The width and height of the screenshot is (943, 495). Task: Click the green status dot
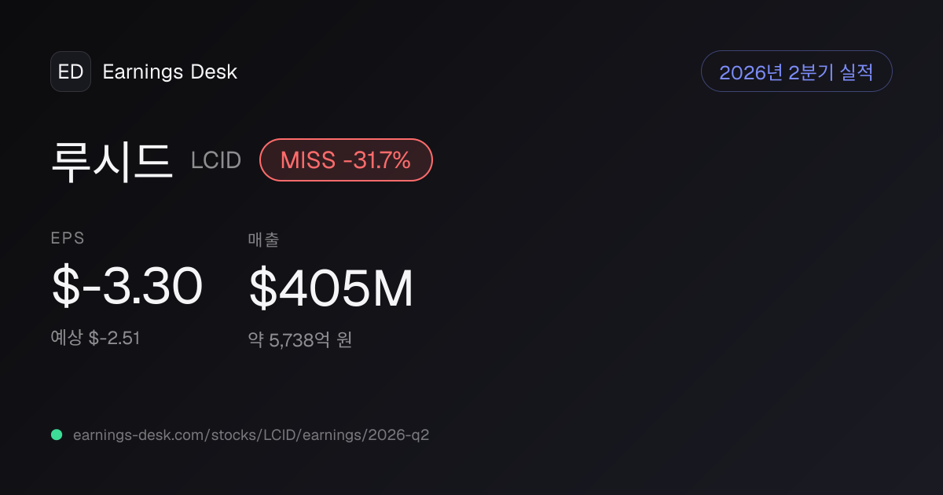pos(57,434)
